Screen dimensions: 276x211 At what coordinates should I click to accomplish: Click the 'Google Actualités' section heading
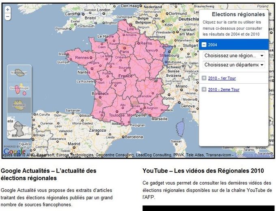pos(48,174)
